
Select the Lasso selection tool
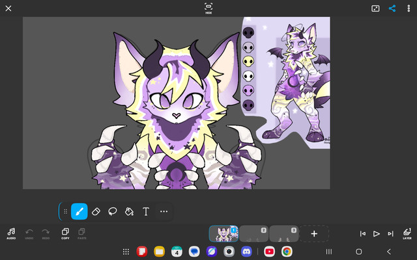113,211
